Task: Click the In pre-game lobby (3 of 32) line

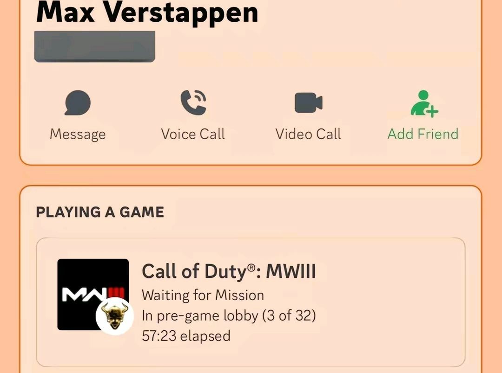Action: click(x=229, y=316)
